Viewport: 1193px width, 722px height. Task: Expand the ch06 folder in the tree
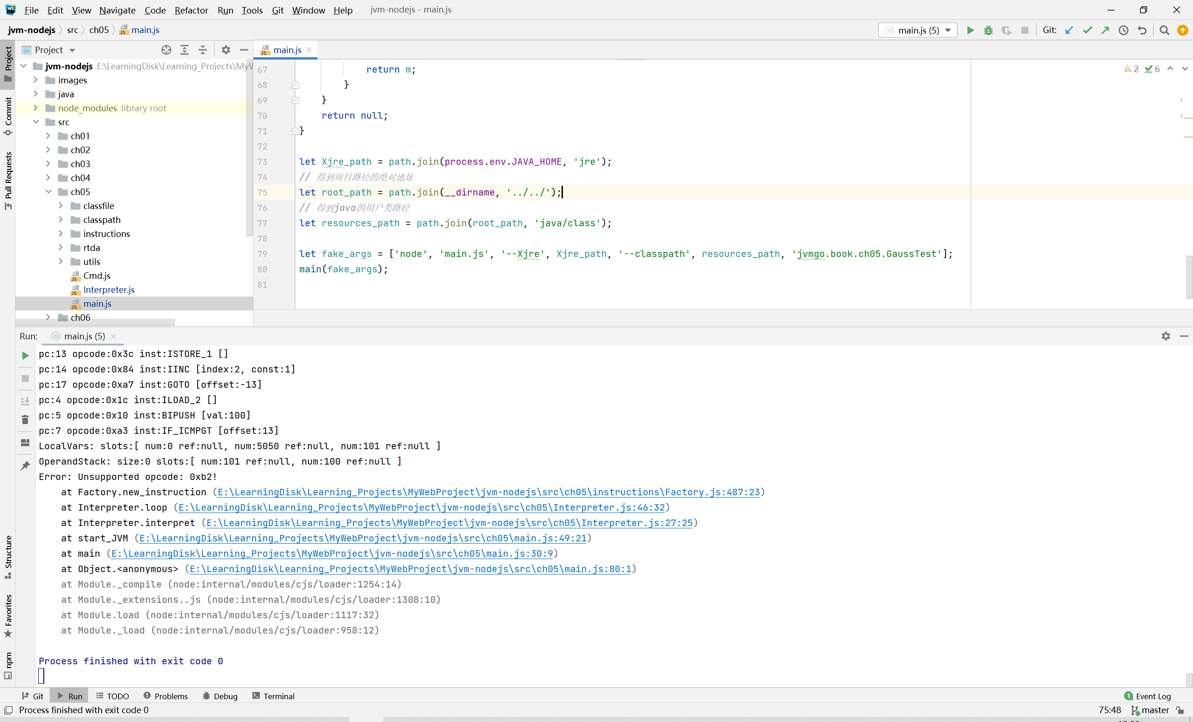(48, 317)
